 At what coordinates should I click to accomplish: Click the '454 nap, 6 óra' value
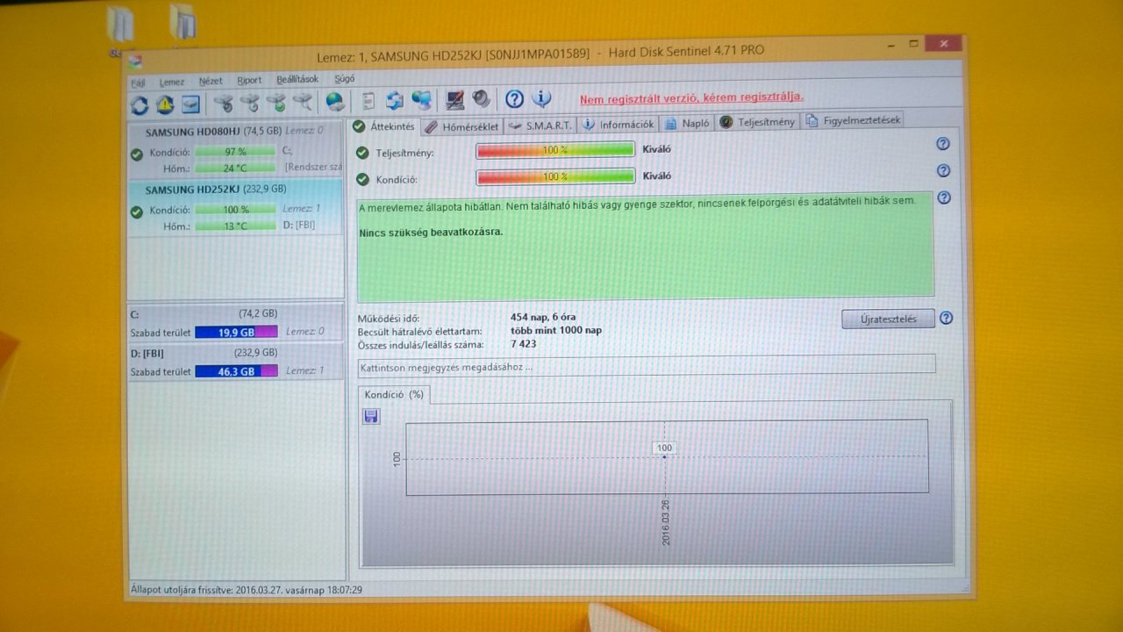point(543,317)
